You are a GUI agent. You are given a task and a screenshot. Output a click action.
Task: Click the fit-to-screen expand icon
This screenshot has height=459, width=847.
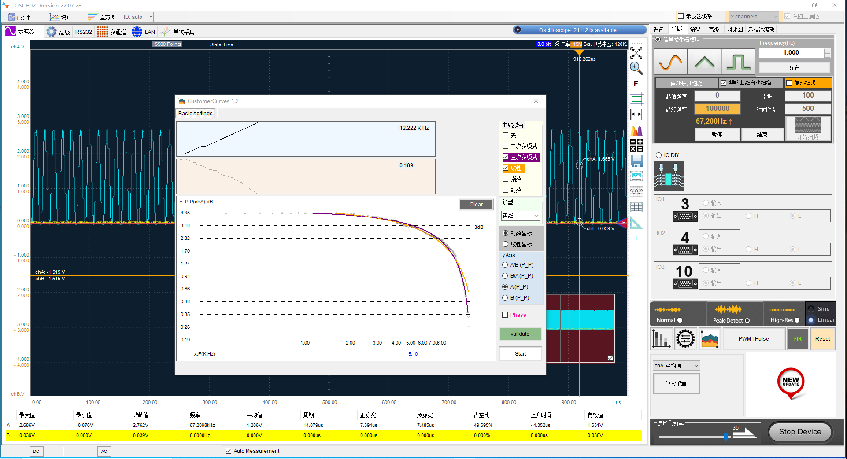click(x=636, y=53)
